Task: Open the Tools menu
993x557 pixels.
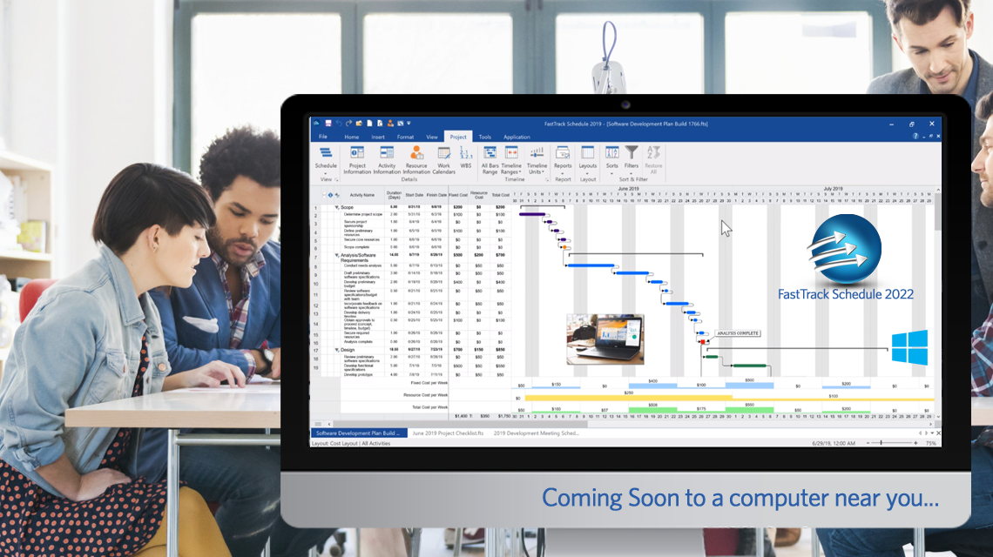Action: pyautogui.click(x=485, y=137)
